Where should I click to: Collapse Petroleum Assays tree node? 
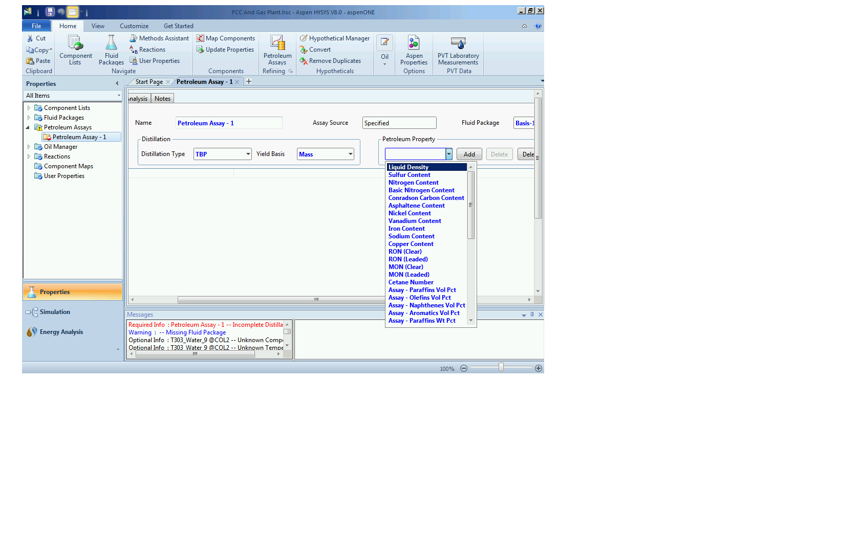(28, 127)
